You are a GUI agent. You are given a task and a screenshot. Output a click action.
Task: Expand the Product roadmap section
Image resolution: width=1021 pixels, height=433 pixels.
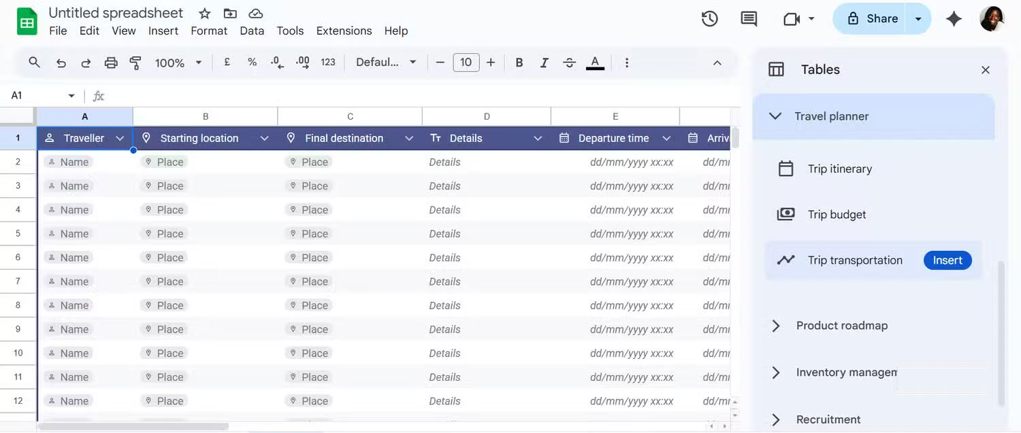[x=775, y=326]
